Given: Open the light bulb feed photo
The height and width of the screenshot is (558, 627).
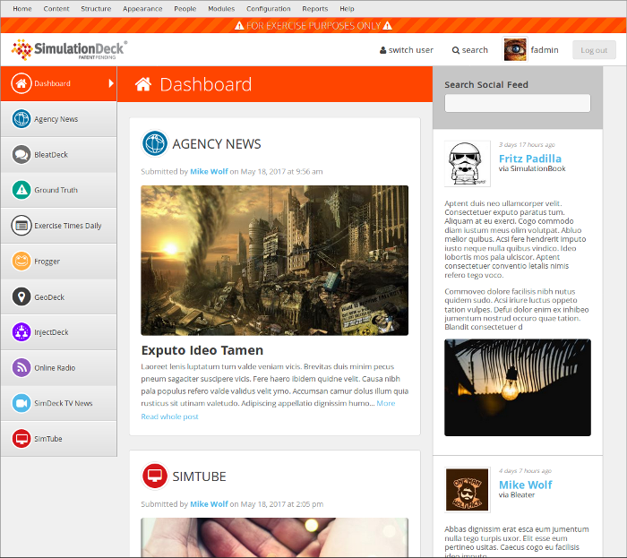Looking at the screenshot, I should (518, 387).
